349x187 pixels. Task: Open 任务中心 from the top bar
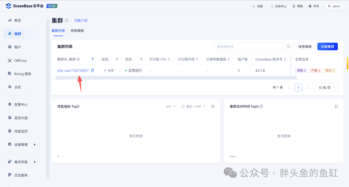[x=279, y=6]
